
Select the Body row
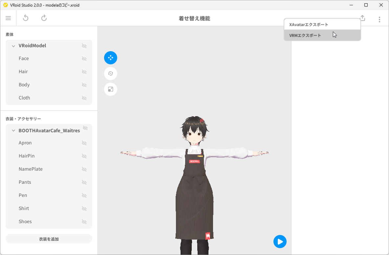[x=49, y=85]
